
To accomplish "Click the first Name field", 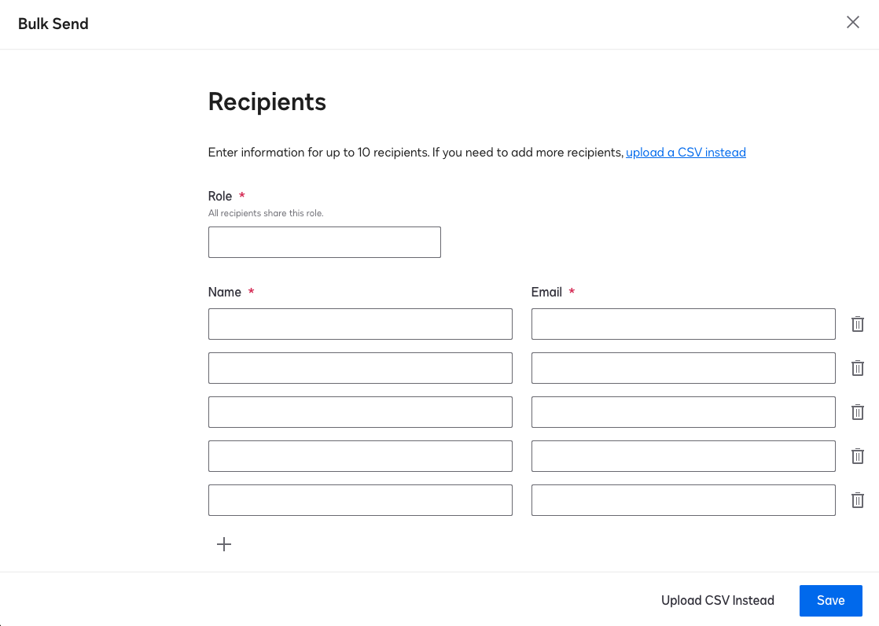I will pos(360,324).
